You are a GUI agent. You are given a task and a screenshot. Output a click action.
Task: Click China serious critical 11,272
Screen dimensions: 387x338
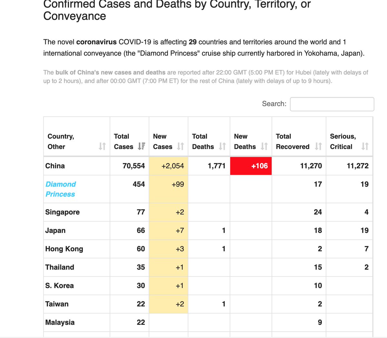[358, 166]
